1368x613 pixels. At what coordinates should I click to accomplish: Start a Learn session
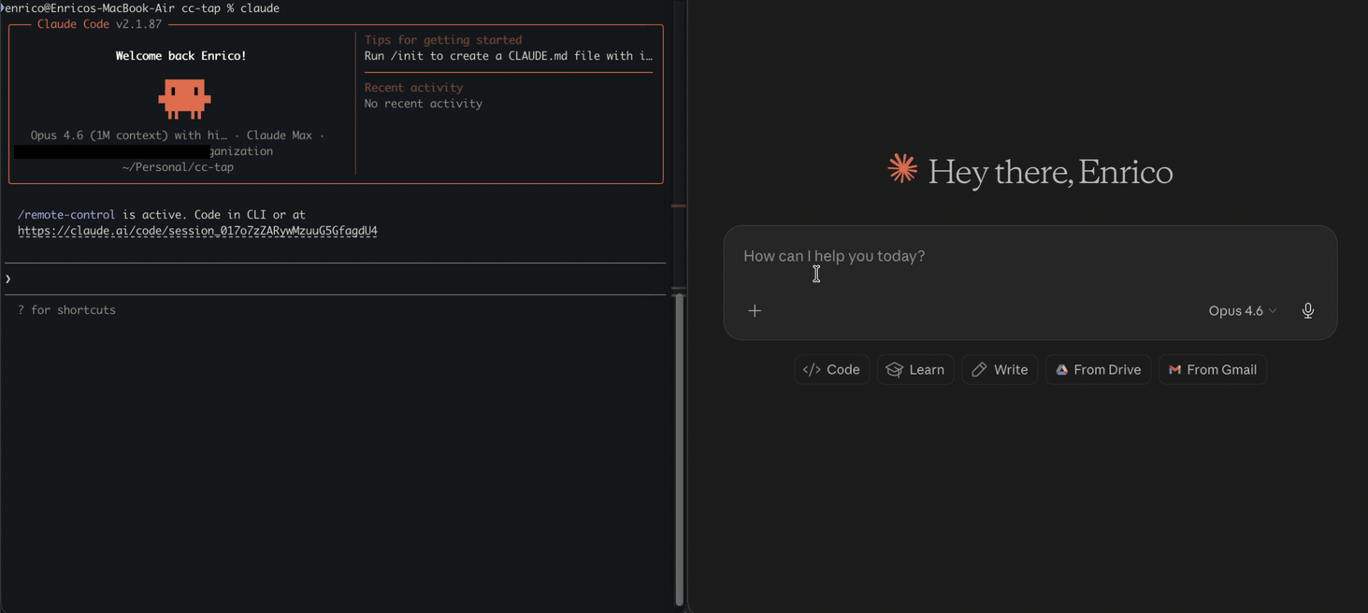pos(914,369)
